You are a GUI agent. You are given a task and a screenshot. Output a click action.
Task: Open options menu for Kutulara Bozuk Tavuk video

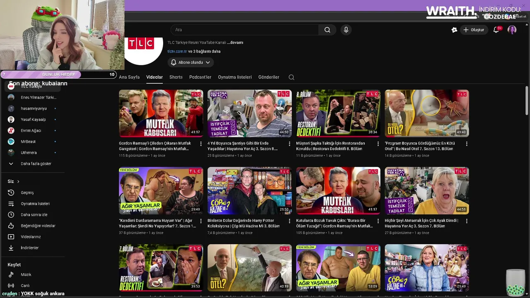(378, 221)
